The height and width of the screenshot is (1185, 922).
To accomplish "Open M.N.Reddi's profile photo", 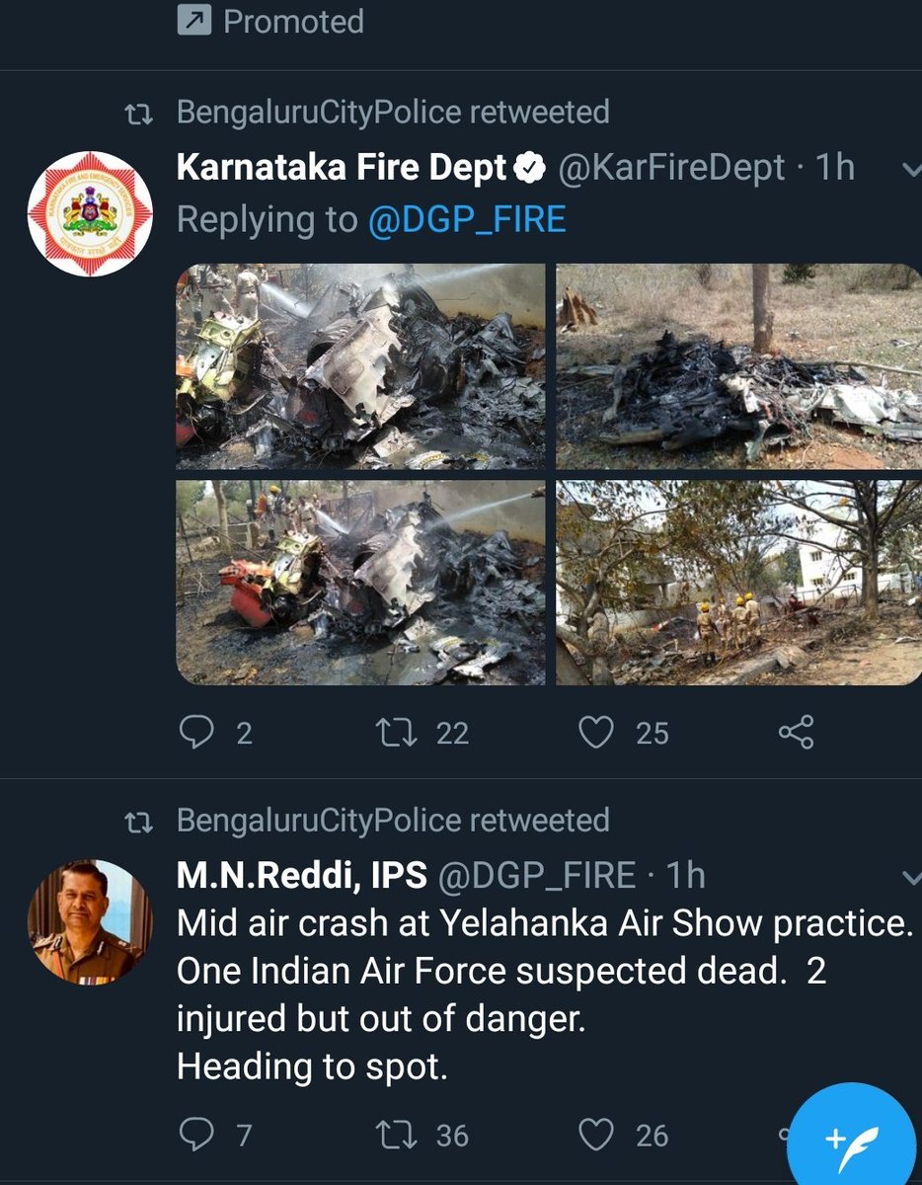I will [89, 922].
